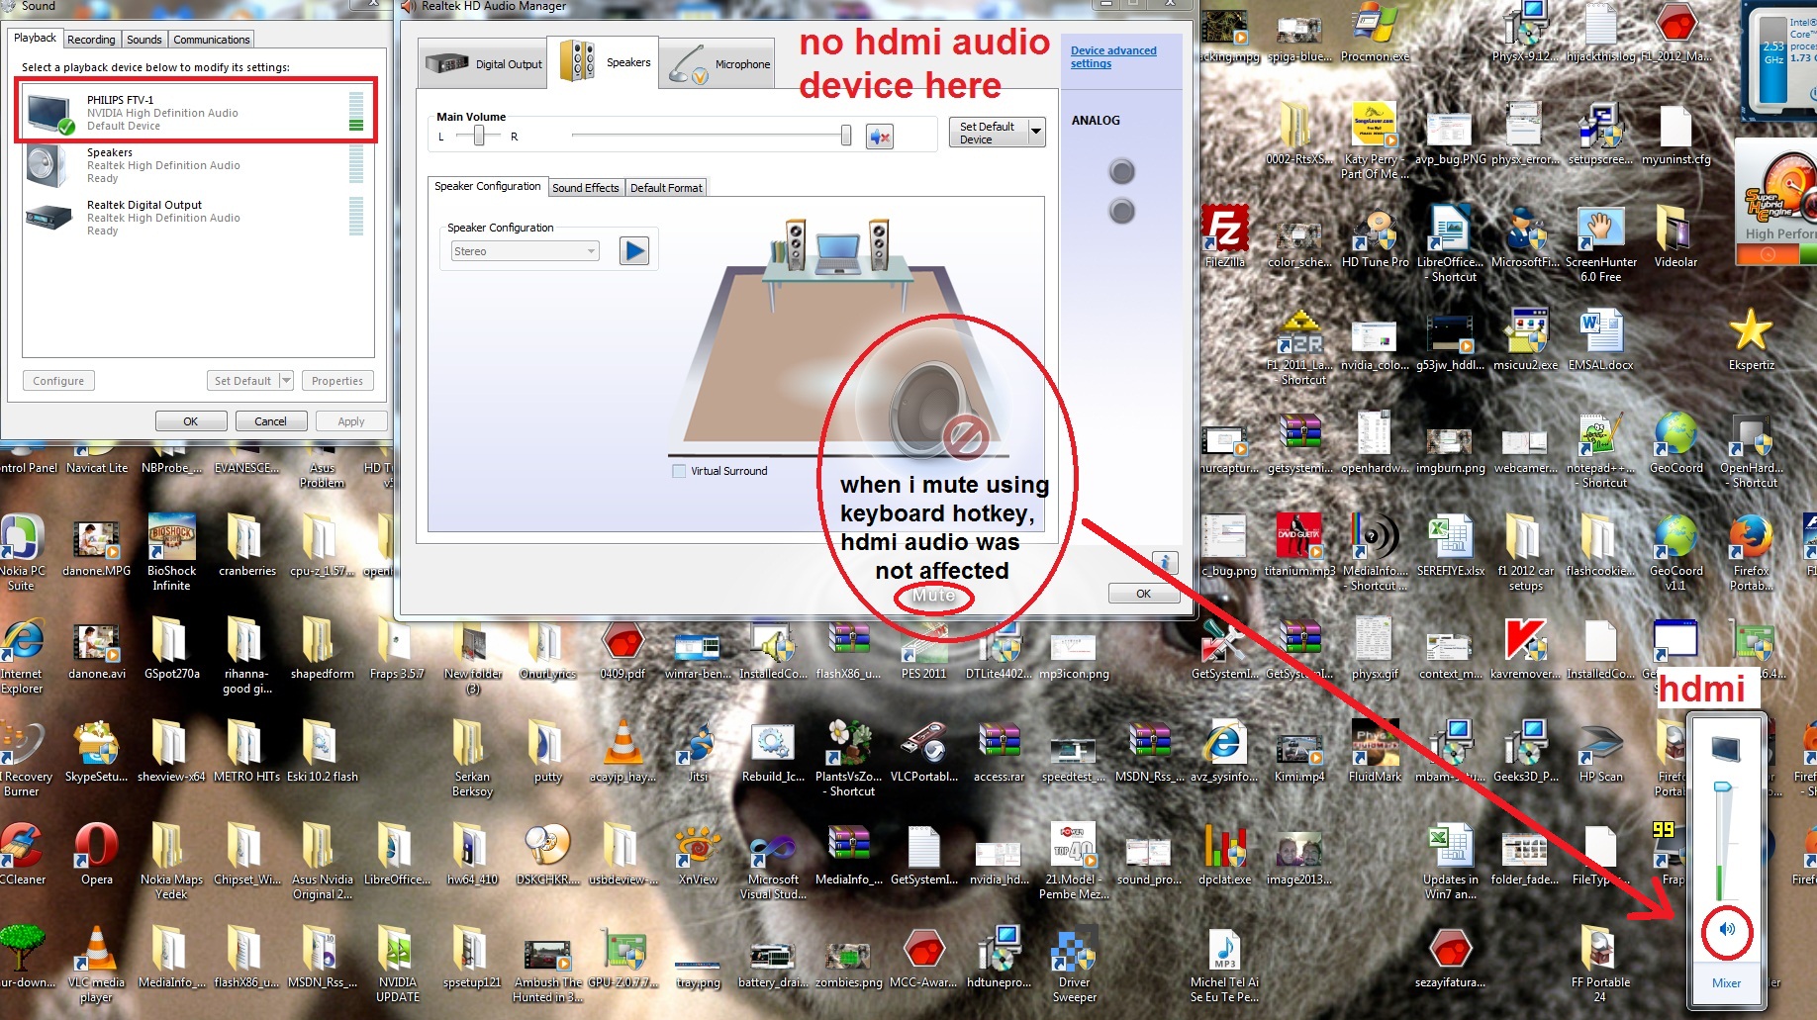Click the second analog jack indicator
This screenshot has height=1020, width=1817.
tap(1121, 211)
